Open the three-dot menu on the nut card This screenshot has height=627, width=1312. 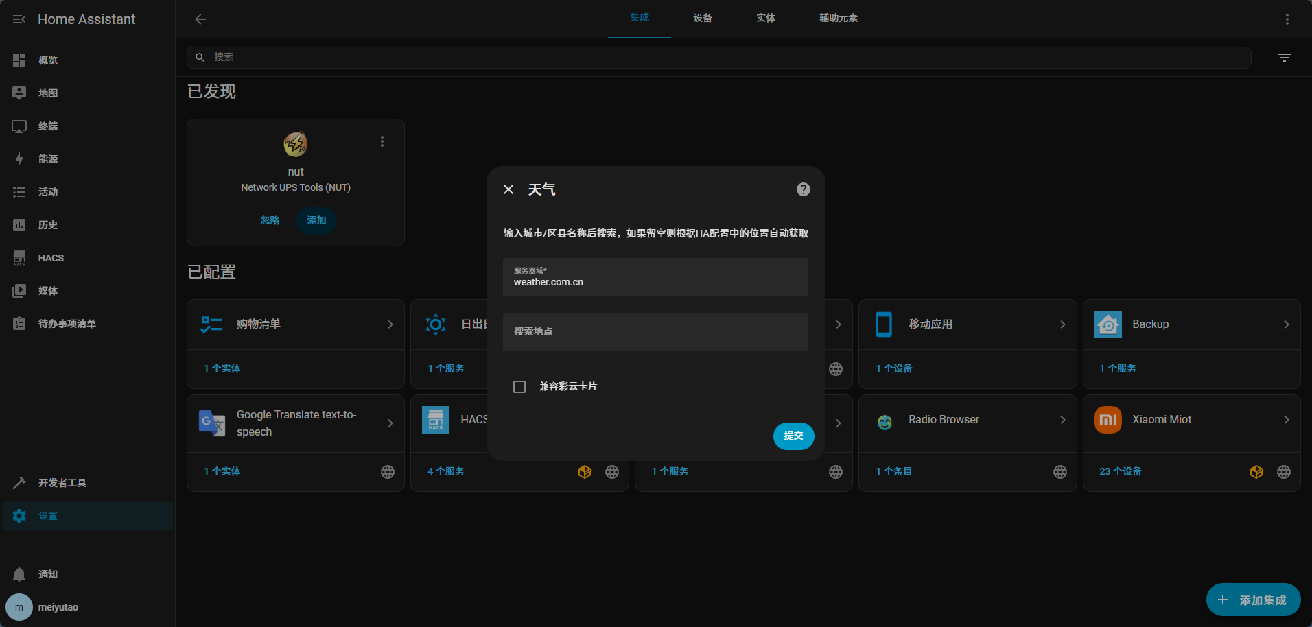tap(382, 141)
